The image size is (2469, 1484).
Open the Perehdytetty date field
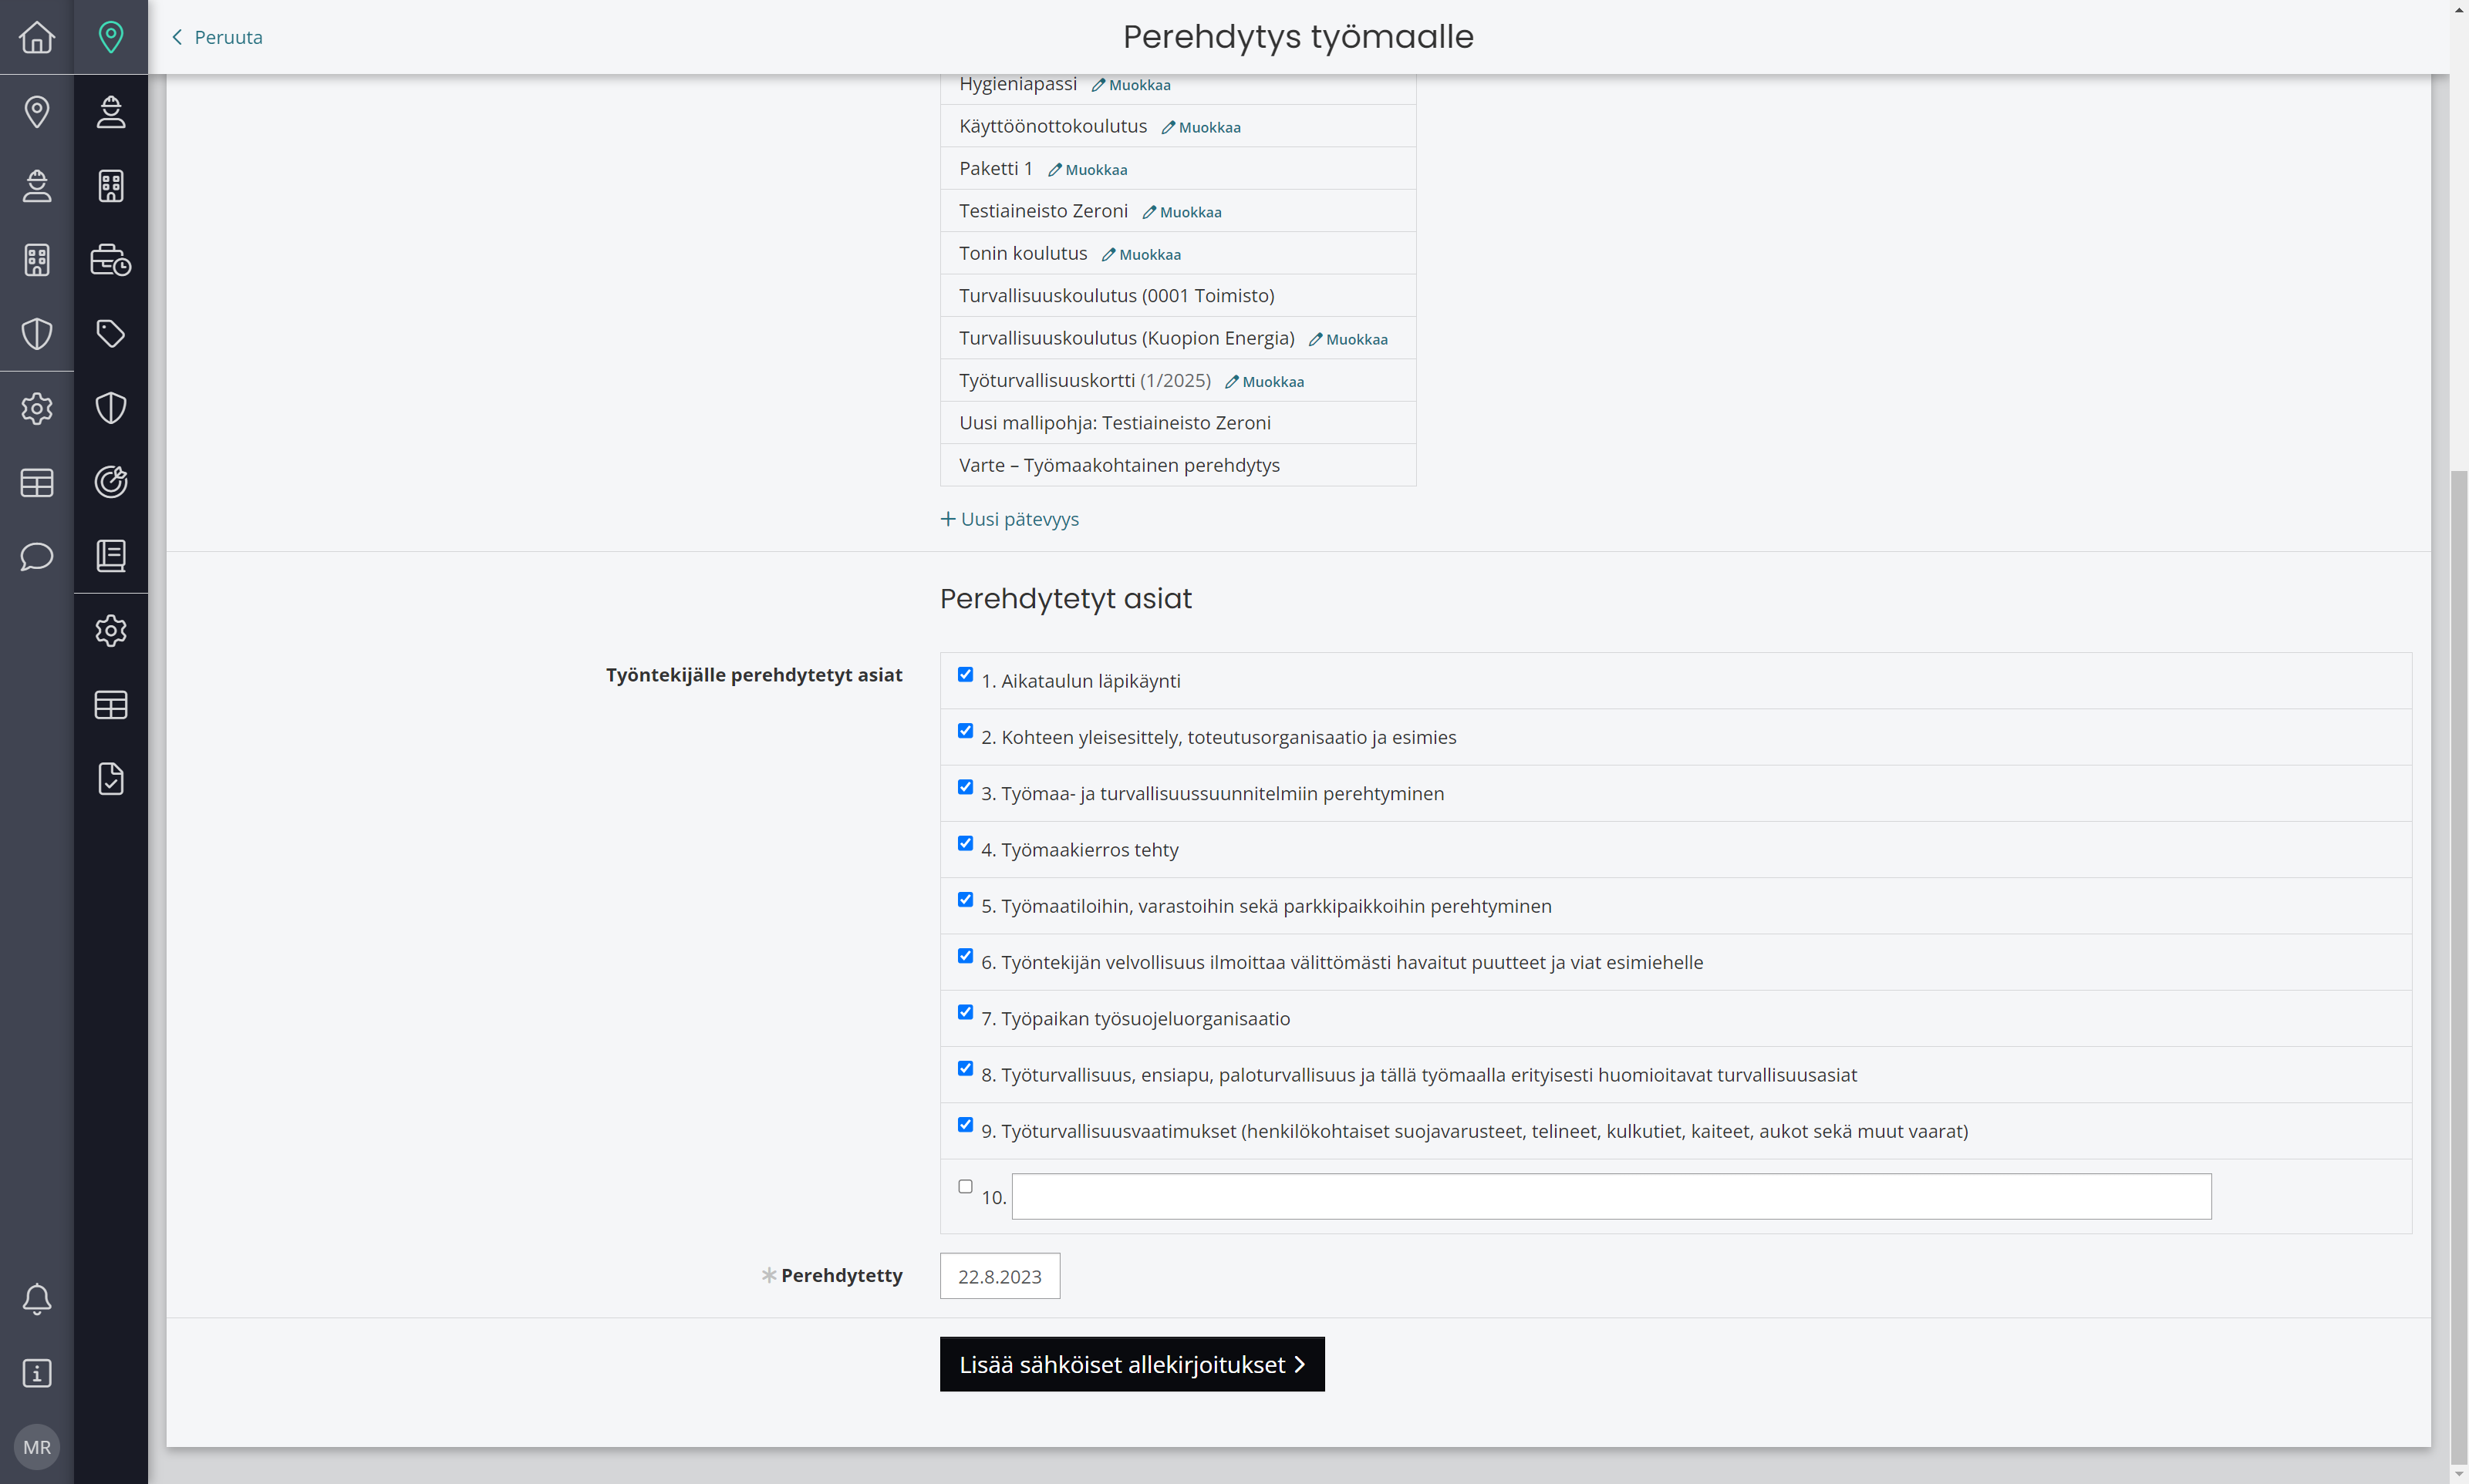point(1000,1276)
